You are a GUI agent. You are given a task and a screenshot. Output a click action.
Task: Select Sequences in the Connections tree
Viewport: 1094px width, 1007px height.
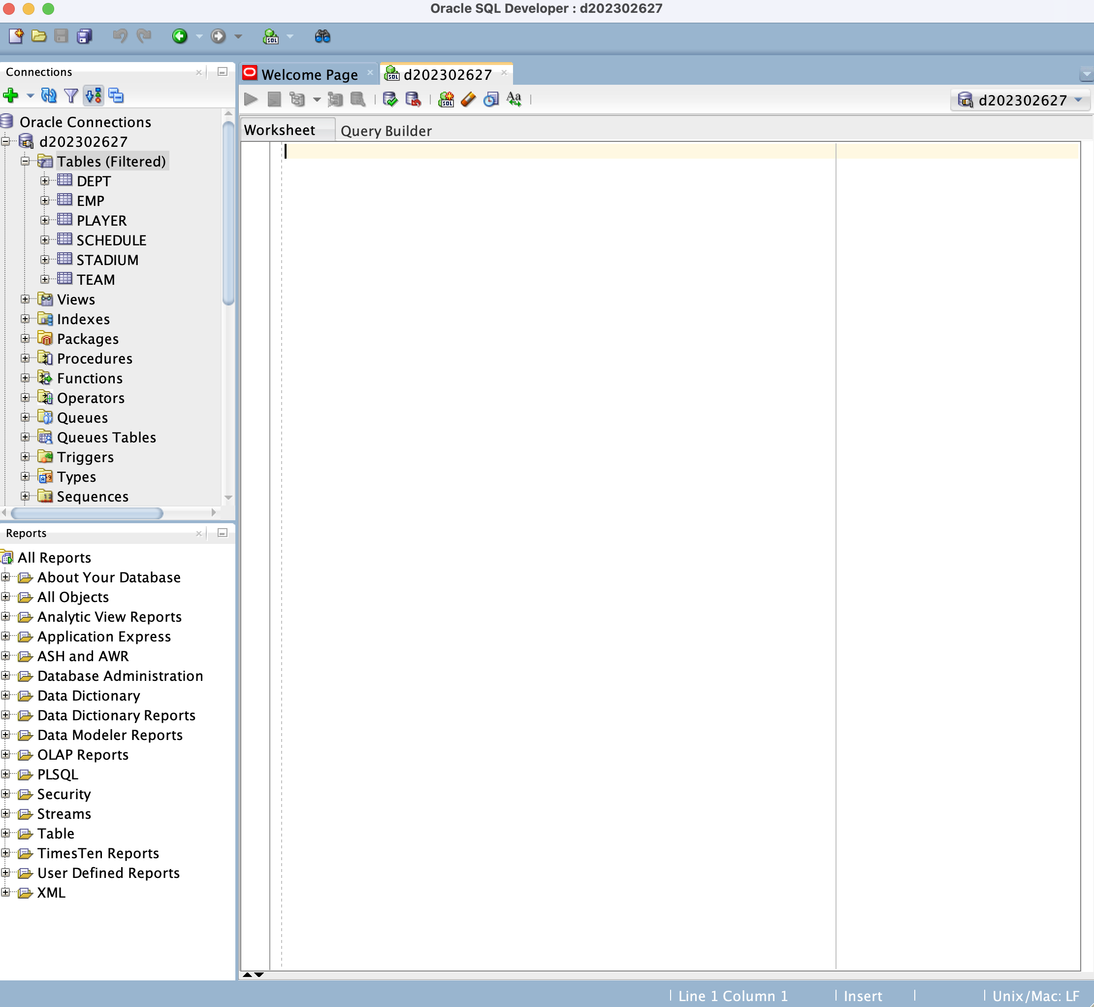(x=93, y=497)
